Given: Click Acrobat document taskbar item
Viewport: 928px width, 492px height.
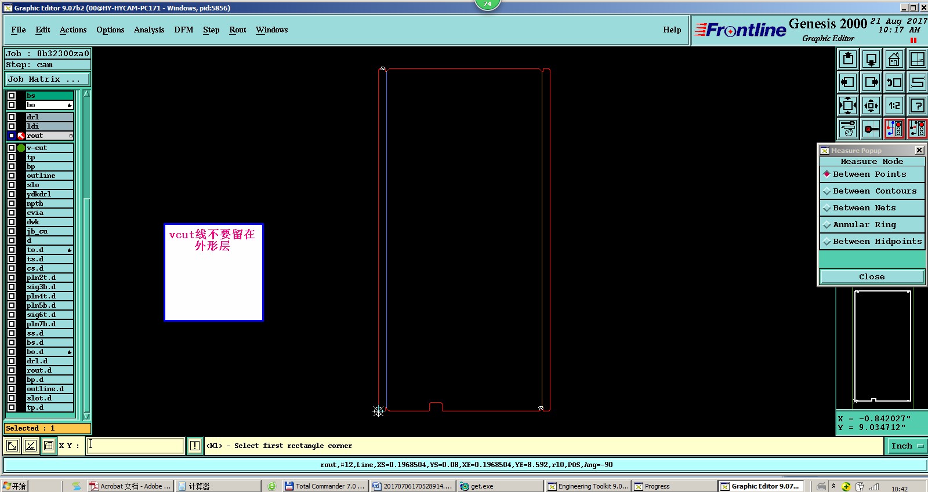Looking at the screenshot, I should (x=130, y=486).
